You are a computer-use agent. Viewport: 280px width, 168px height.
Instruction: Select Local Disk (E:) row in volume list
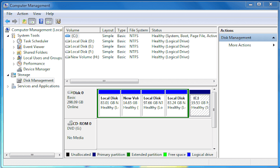pyautogui.click(x=141, y=47)
